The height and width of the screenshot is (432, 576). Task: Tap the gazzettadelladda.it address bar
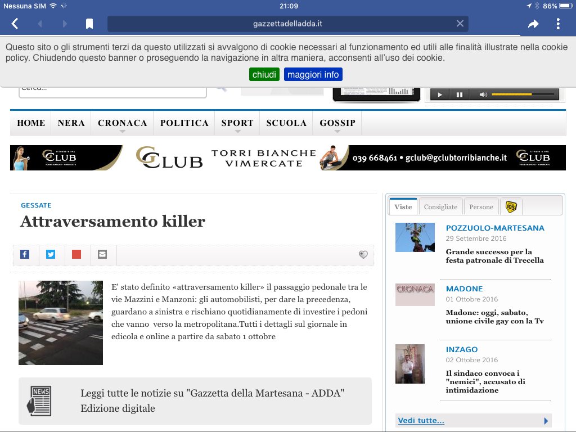tap(287, 24)
